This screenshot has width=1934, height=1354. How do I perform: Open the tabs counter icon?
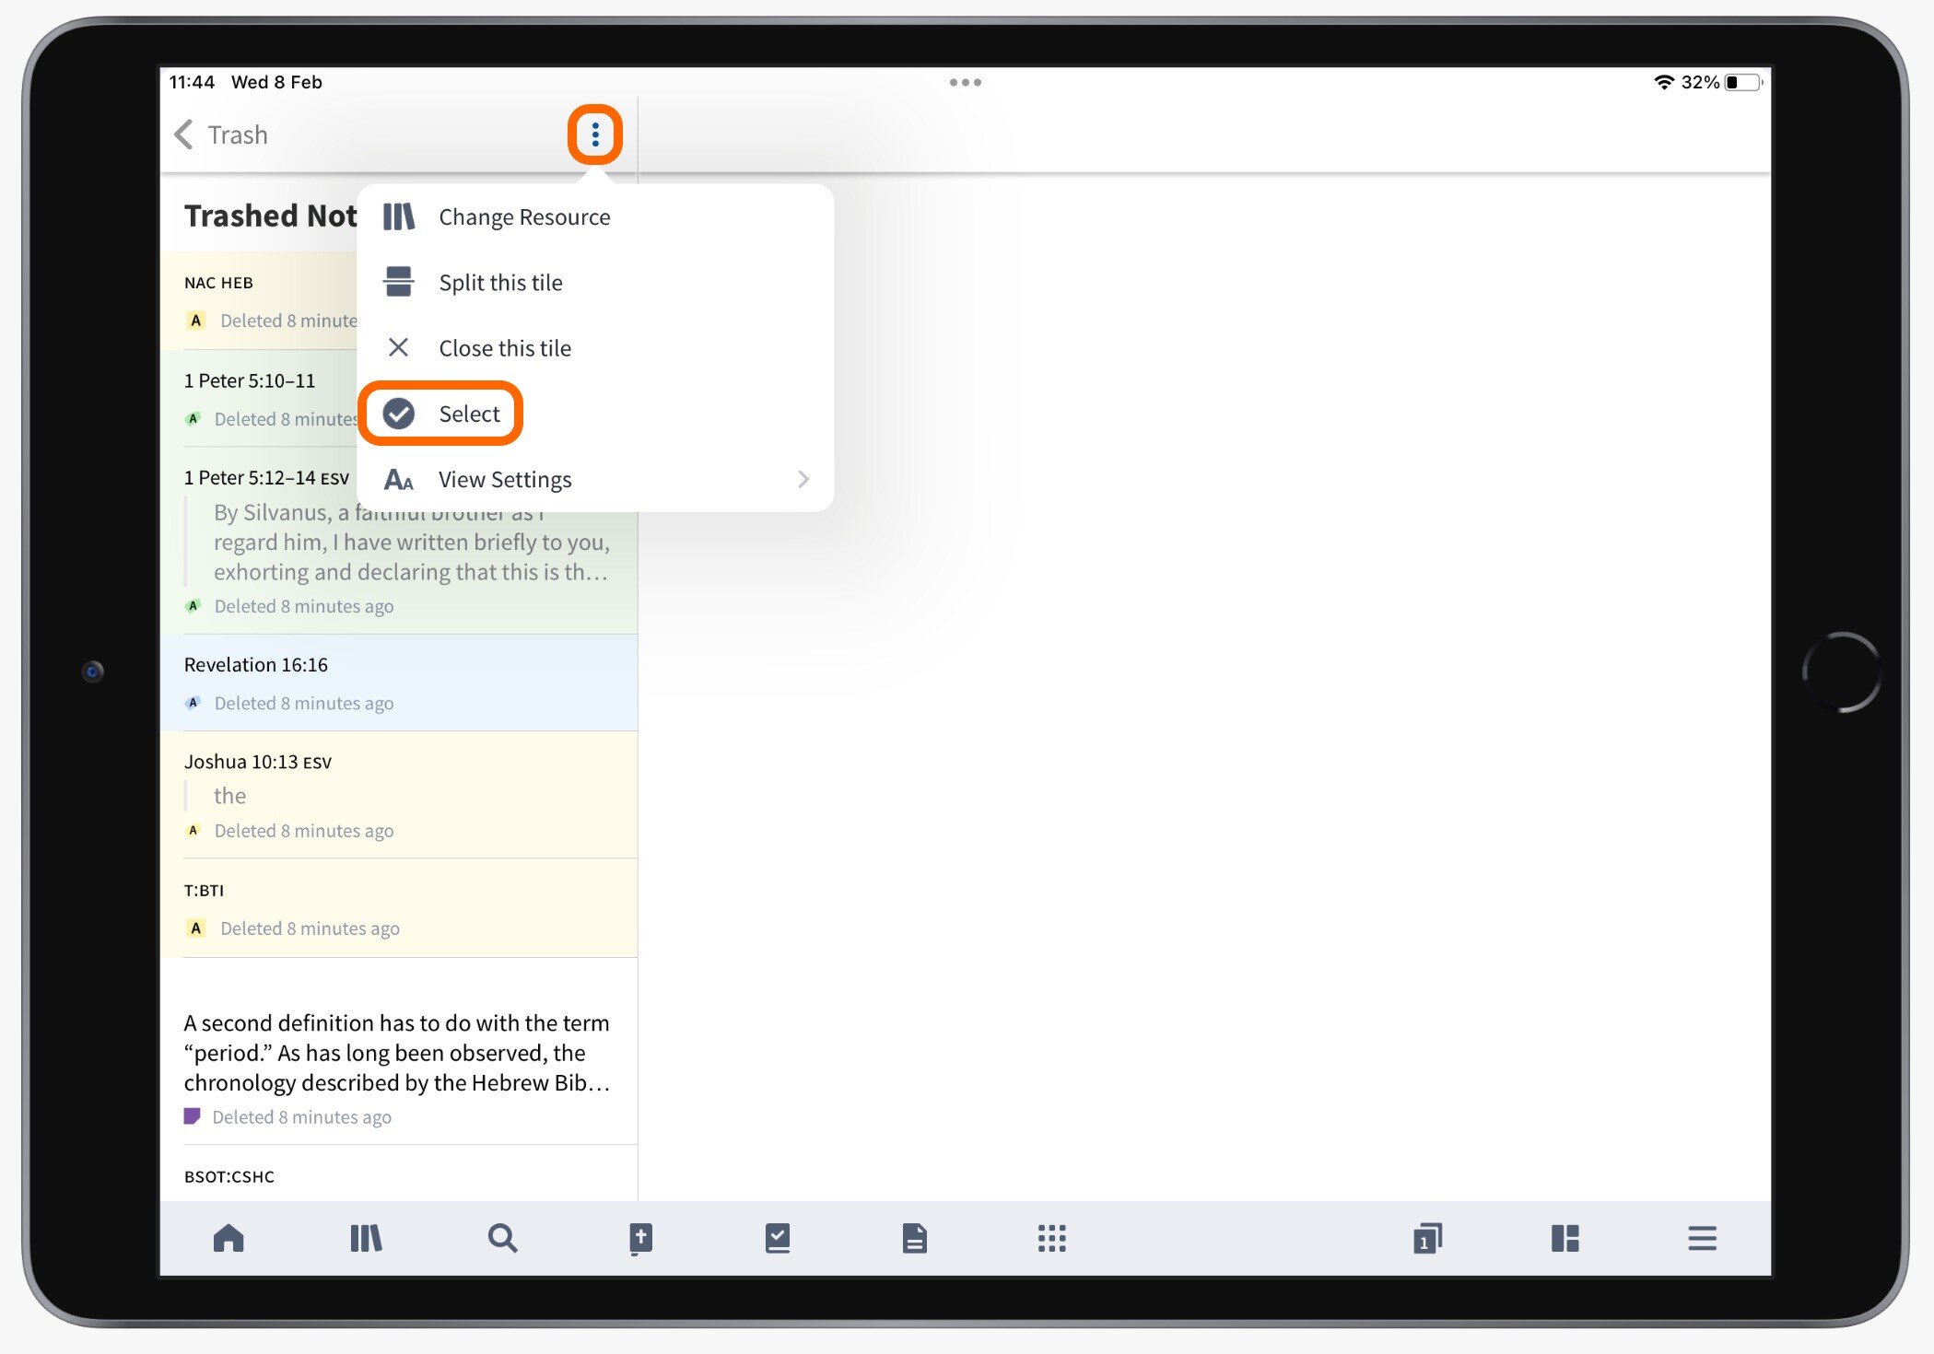tap(1427, 1238)
